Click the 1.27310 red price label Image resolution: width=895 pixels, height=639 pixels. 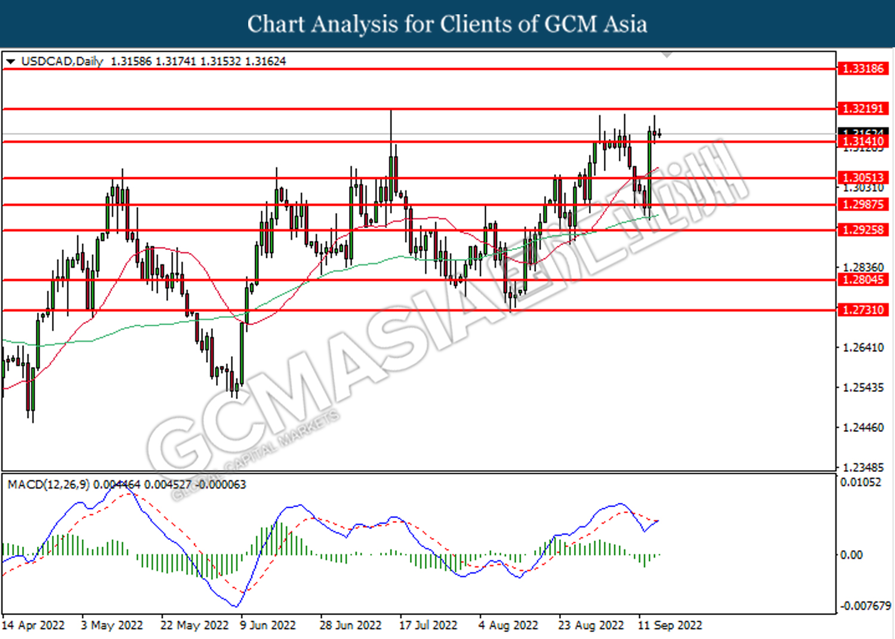[x=863, y=310]
